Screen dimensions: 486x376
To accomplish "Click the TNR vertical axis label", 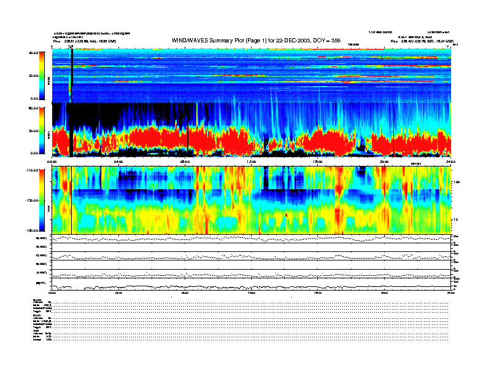I will coord(48,210).
